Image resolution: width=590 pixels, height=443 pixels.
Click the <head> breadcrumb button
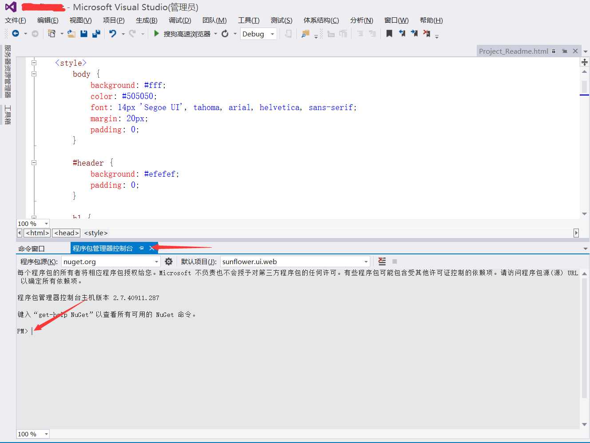67,233
